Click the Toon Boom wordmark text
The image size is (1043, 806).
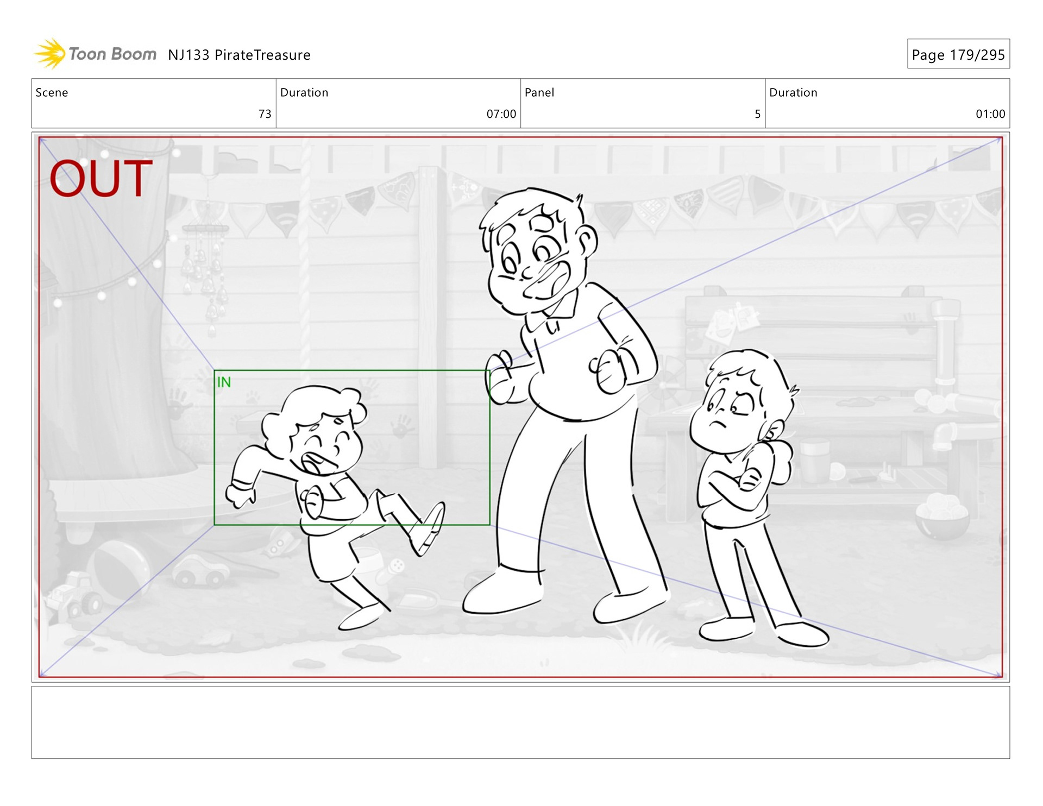112,54
